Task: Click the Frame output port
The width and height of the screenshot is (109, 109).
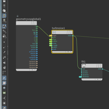Action: pyautogui.click(x=37, y=48)
